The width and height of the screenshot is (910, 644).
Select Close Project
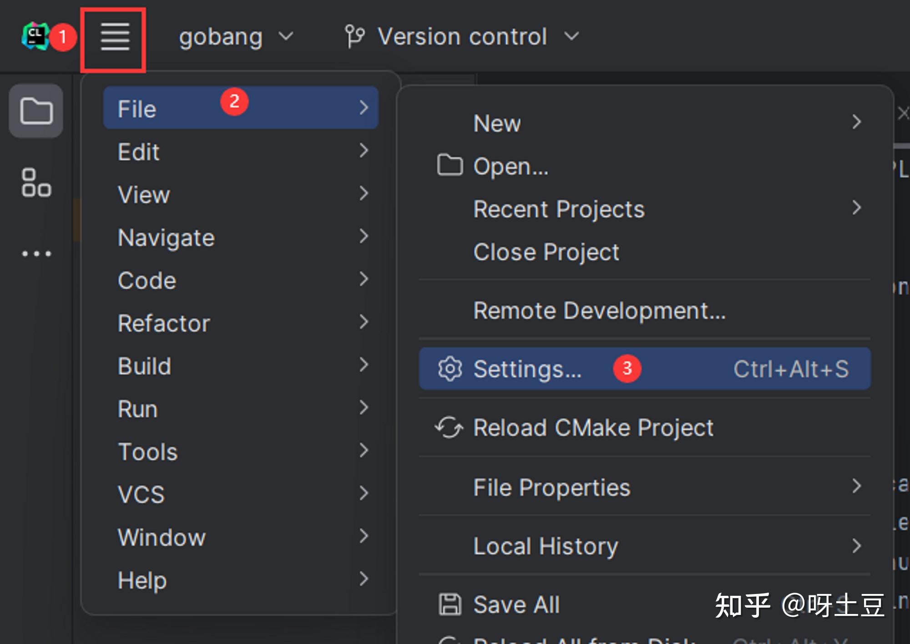(x=546, y=252)
